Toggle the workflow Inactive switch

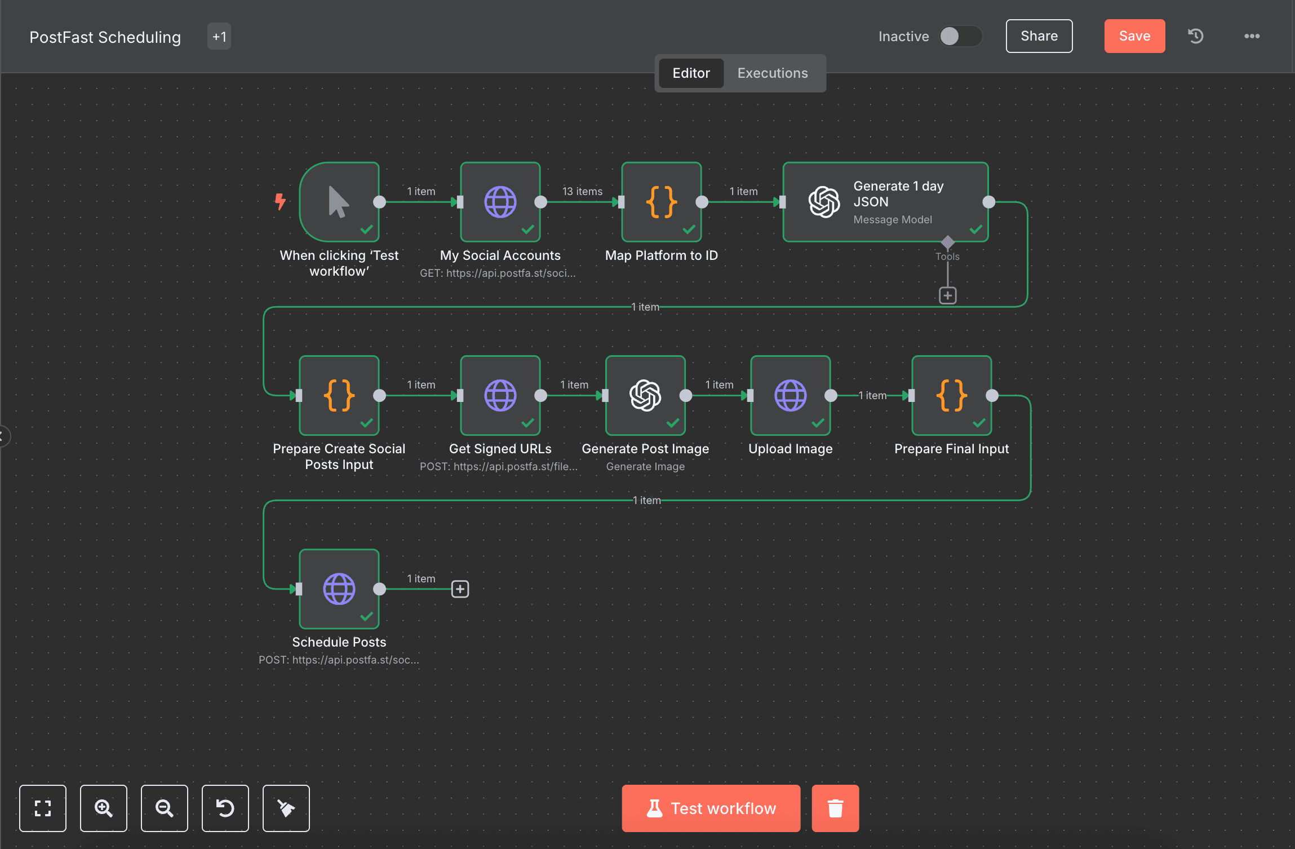(960, 36)
